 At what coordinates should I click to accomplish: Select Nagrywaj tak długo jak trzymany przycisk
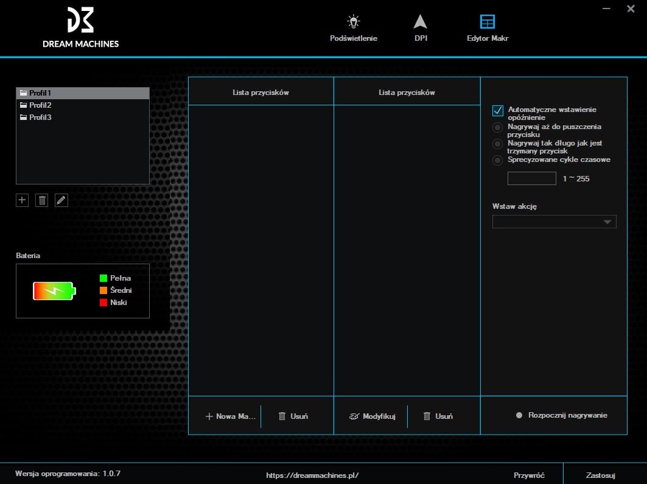498,144
